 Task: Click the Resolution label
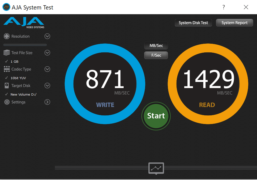pyautogui.click(x=21, y=36)
